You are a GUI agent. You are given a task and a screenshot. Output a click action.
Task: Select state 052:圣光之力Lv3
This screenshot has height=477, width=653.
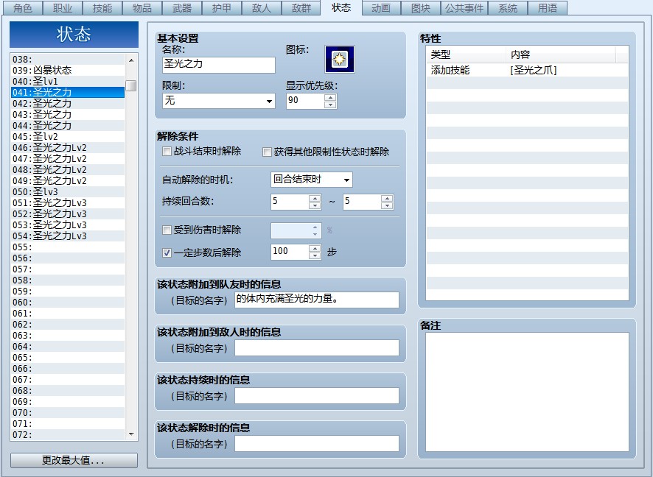68,213
